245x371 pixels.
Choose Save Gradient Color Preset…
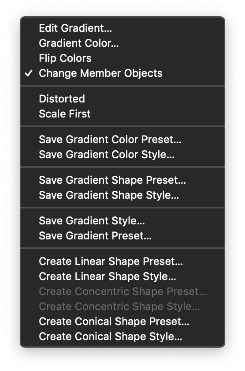coord(122,140)
